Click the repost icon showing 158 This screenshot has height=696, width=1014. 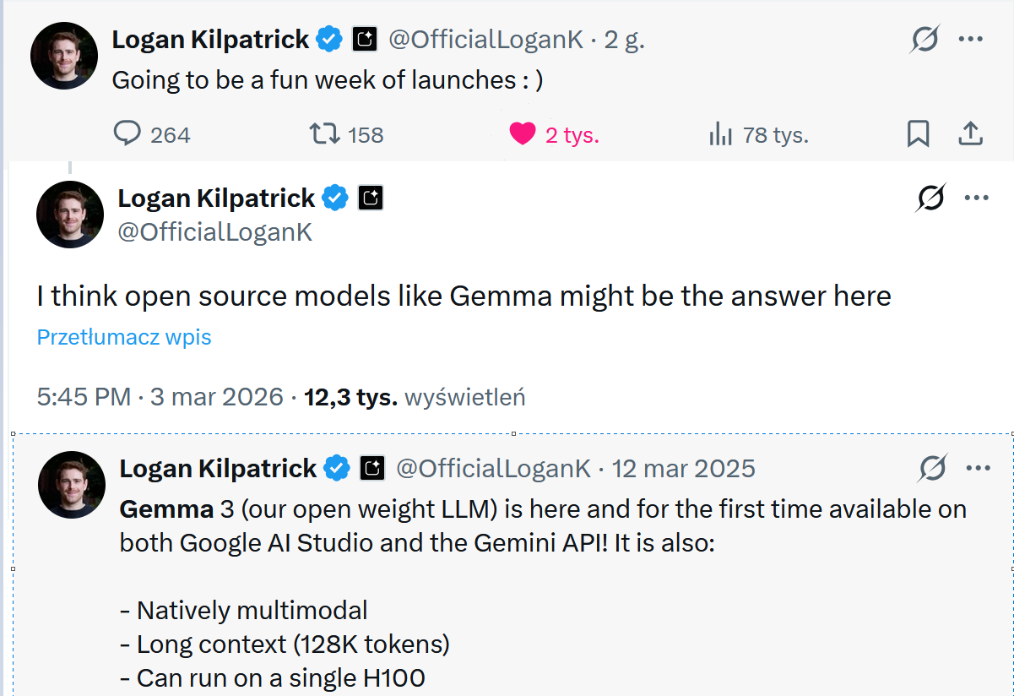pyautogui.click(x=325, y=133)
